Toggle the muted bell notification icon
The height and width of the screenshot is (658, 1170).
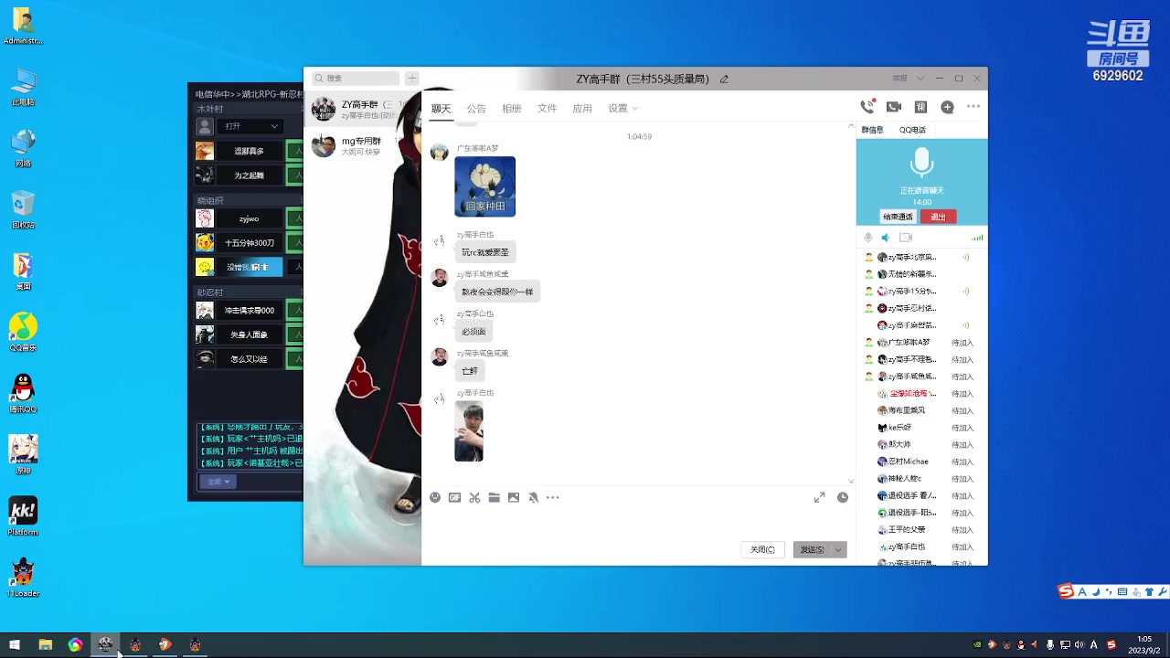click(534, 497)
